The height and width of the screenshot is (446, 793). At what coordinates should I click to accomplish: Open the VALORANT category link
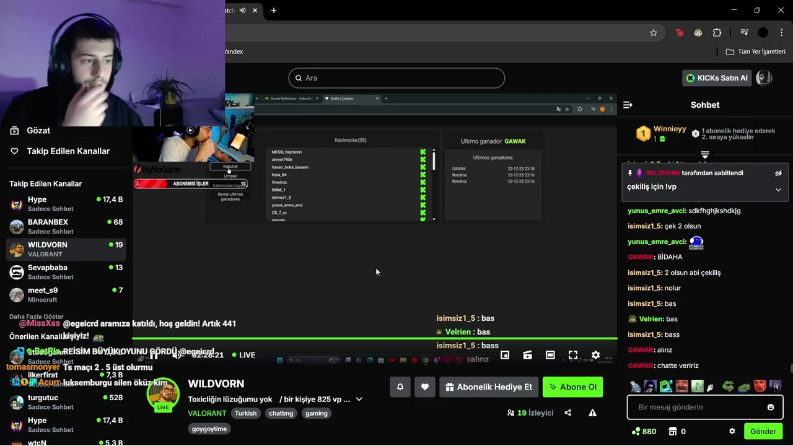pyautogui.click(x=207, y=413)
